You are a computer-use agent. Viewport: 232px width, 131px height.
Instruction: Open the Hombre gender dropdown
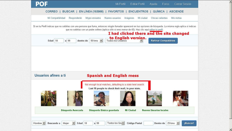(39, 123)
